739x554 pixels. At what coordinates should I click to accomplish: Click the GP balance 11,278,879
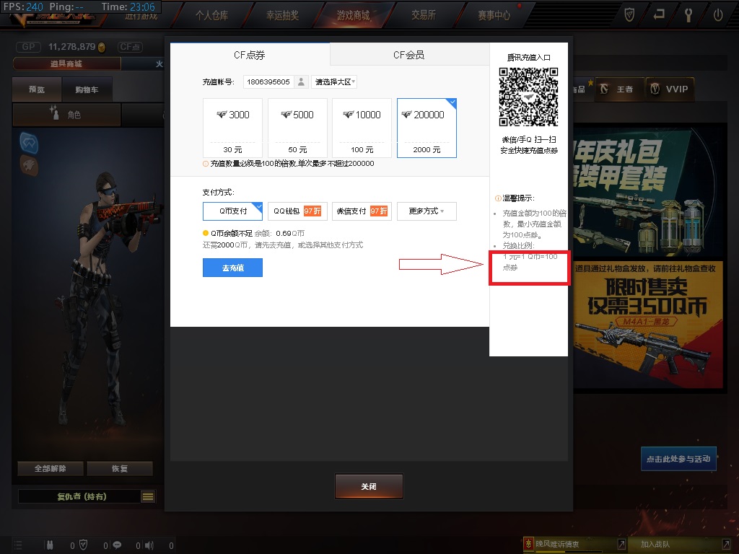click(71, 47)
